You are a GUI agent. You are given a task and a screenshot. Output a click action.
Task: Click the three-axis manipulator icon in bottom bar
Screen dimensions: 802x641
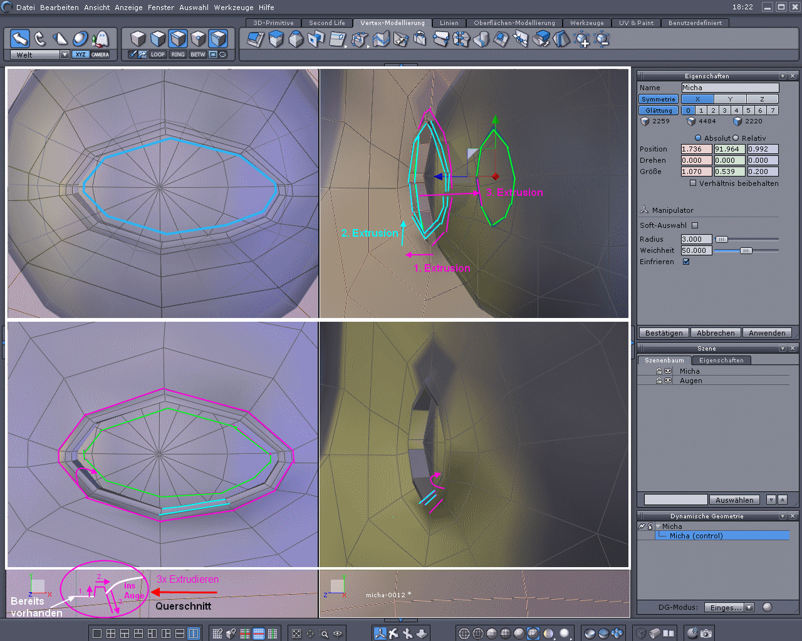click(x=380, y=633)
